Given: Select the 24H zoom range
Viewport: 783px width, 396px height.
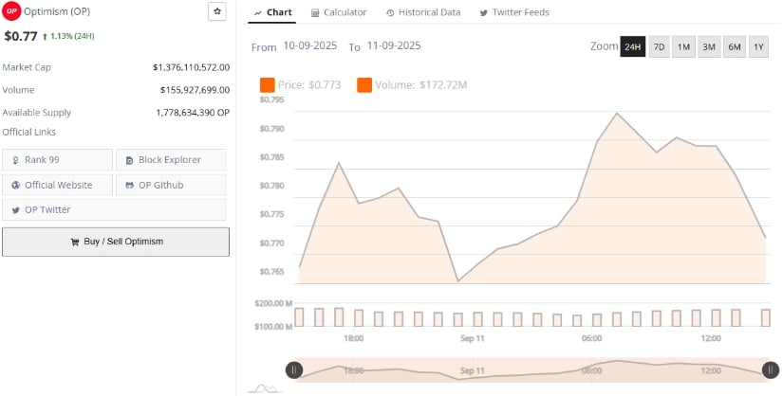Looking at the screenshot, I should point(633,46).
